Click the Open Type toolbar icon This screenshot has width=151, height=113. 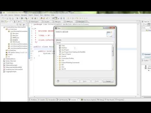click(42, 18)
